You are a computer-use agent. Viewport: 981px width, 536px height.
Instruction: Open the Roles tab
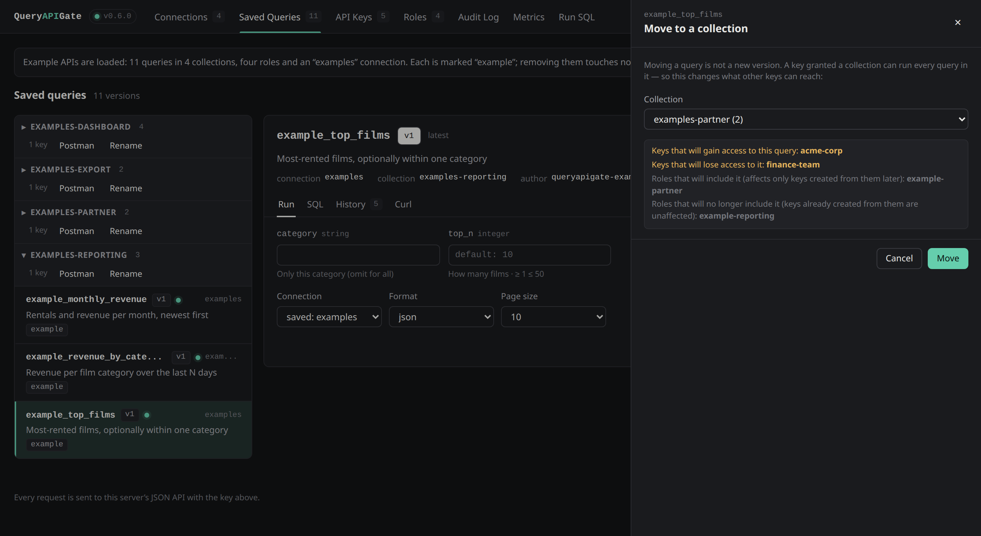click(x=424, y=17)
